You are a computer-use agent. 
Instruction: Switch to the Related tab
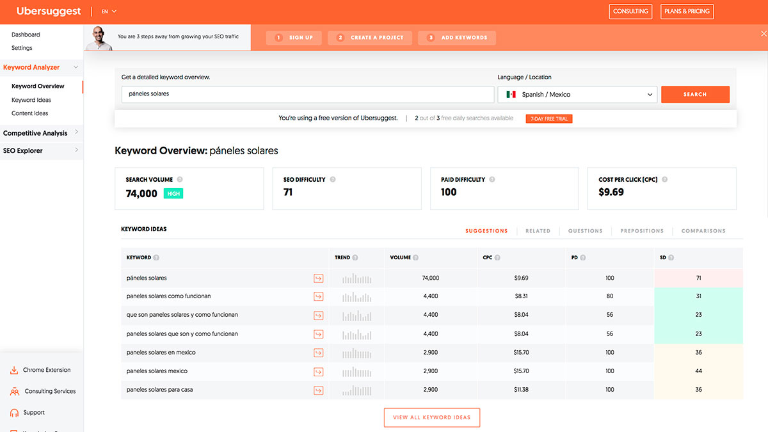click(x=538, y=231)
